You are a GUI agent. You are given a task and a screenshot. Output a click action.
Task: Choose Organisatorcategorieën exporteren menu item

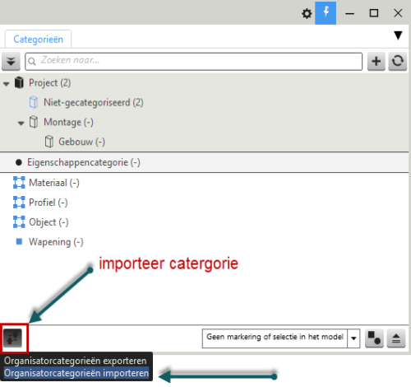(76, 361)
